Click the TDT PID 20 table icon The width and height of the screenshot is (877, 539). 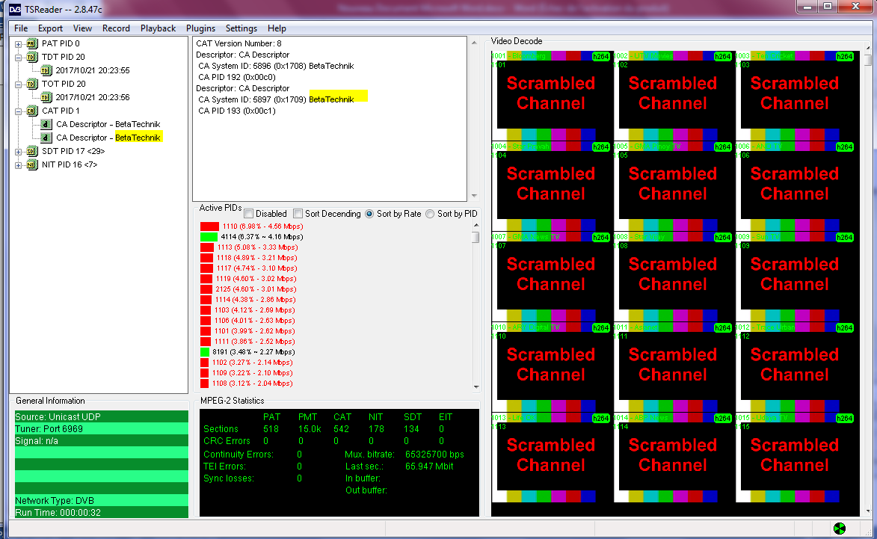click(31, 58)
